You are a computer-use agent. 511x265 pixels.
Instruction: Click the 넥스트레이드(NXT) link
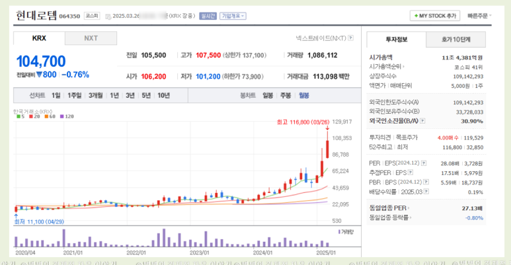tap(321, 38)
